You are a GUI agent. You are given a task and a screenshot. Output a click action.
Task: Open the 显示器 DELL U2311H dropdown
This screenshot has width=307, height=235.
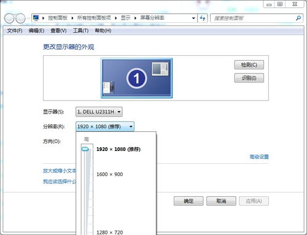pos(99,112)
